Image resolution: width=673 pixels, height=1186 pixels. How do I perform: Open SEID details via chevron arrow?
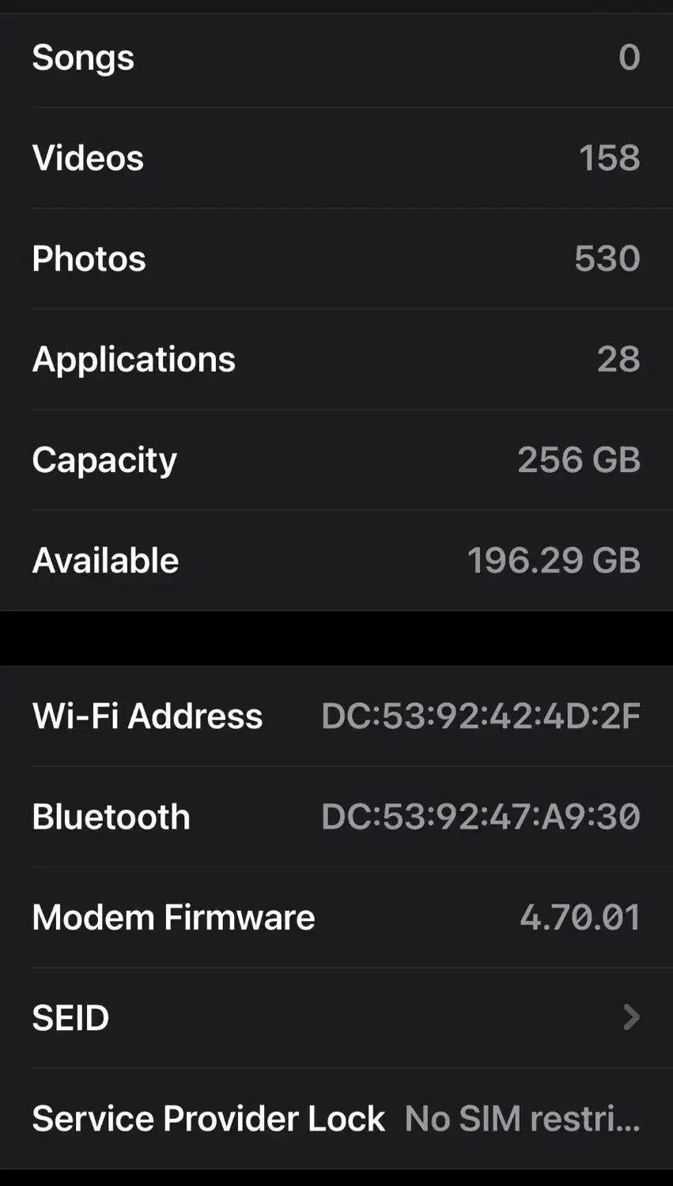point(630,1018)
